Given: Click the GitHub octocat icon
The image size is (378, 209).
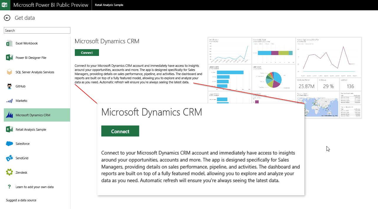Looking at the screenshot, I should click(9, 86).
